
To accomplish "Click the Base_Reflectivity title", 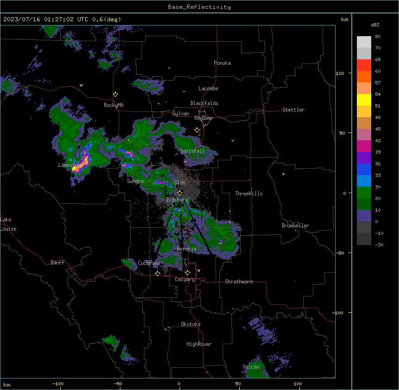I will (199, 7).
